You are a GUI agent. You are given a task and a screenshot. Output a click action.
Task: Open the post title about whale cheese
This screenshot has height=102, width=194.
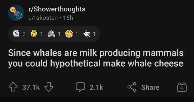(96, 58)
